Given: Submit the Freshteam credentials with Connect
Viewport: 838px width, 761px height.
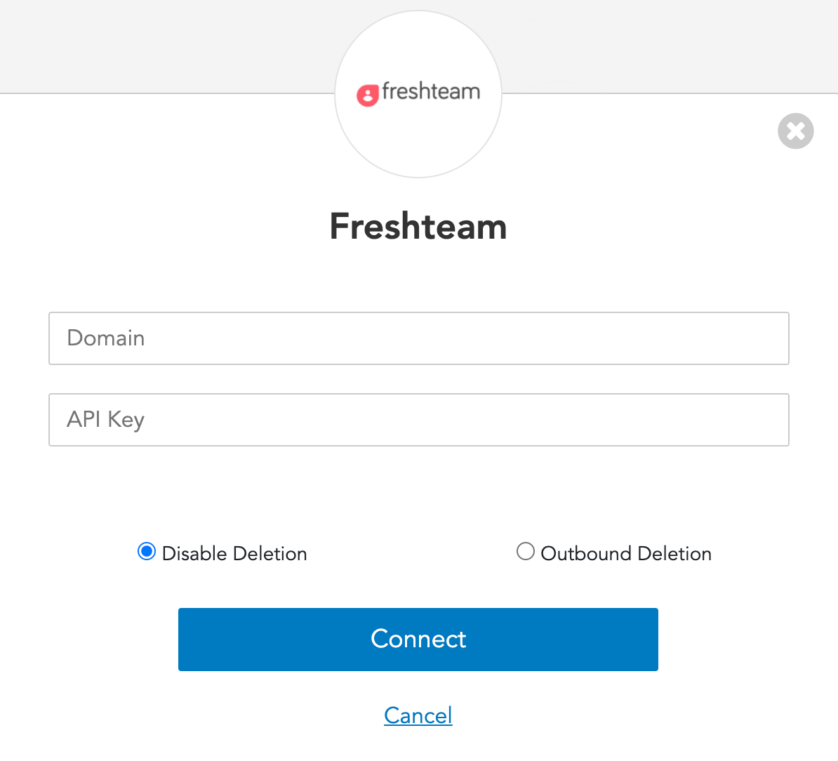Looking at the screenshot, I should coord(418,640).
